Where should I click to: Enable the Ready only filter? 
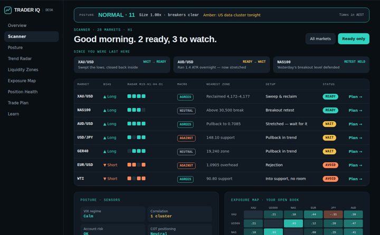pyautogui.click(x=354, y=38)
